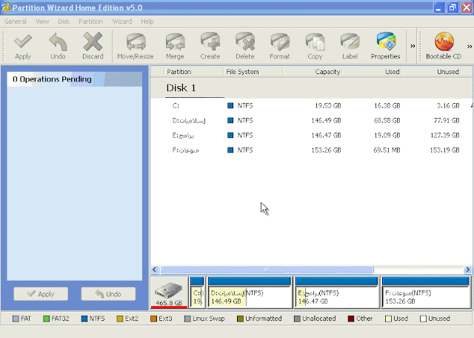Click the NTFS icon in the F: row
This screenshot has height=338, width=474.
point(230,150)
